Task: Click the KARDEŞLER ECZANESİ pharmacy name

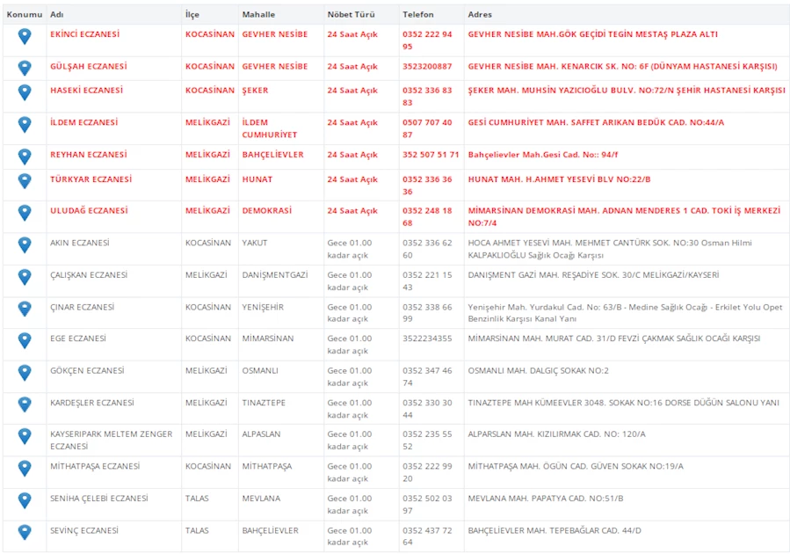Action: pos(92,403)
